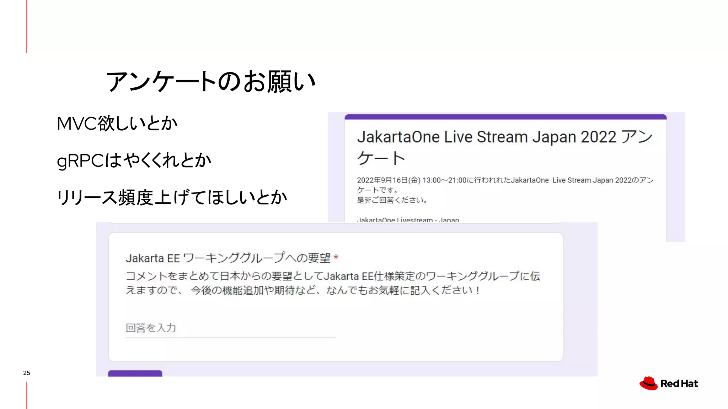Click the slide title アンケートのお願い
The image size is (728, 409).
point(211,81)
